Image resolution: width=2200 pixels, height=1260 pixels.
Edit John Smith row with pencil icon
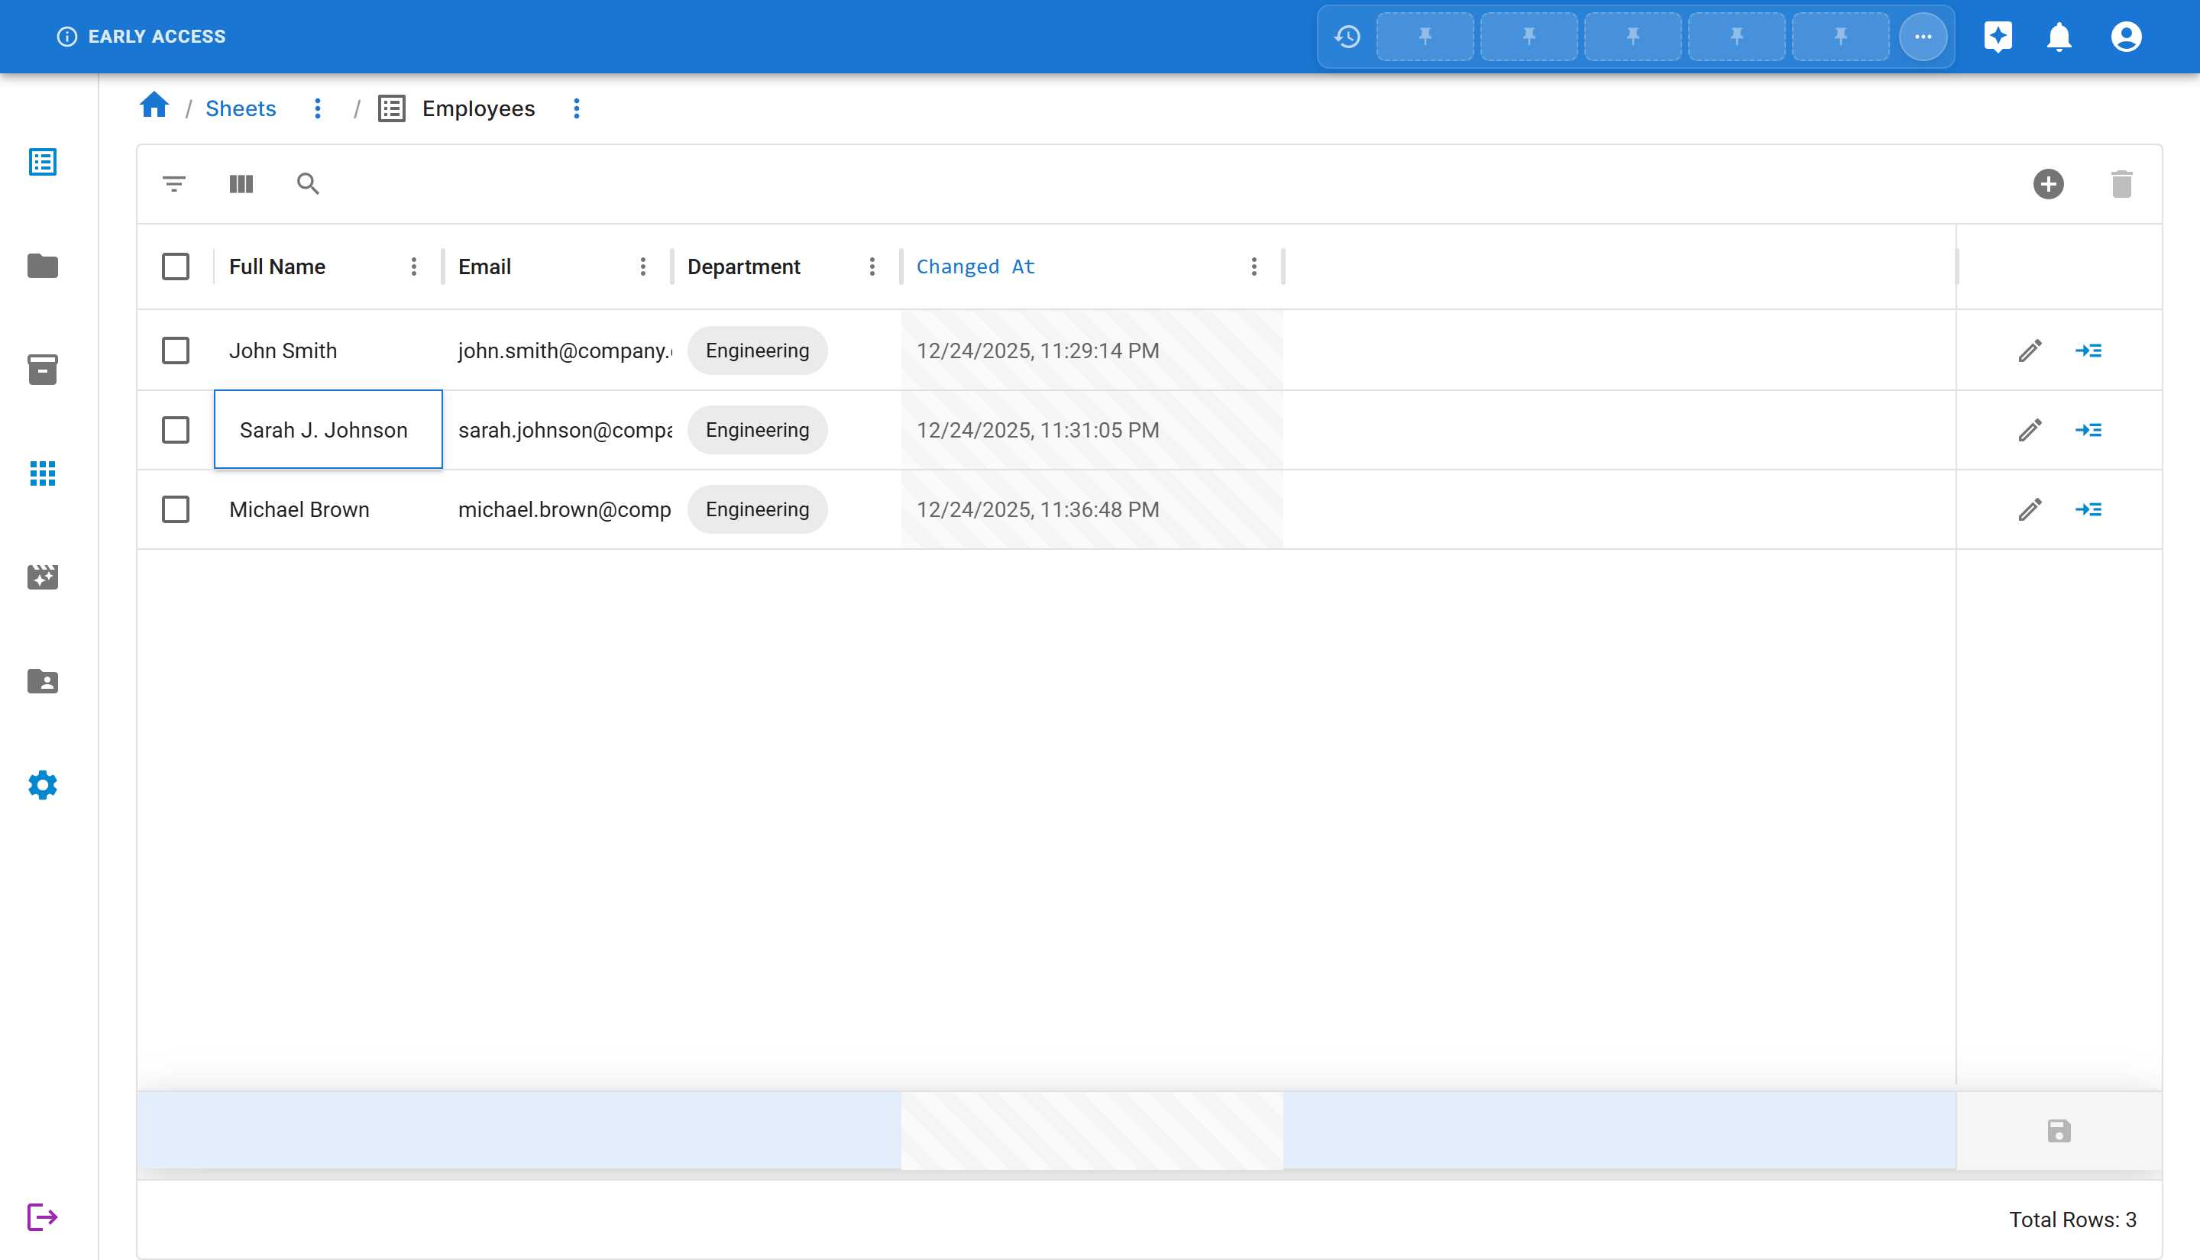pos(2030,351)
